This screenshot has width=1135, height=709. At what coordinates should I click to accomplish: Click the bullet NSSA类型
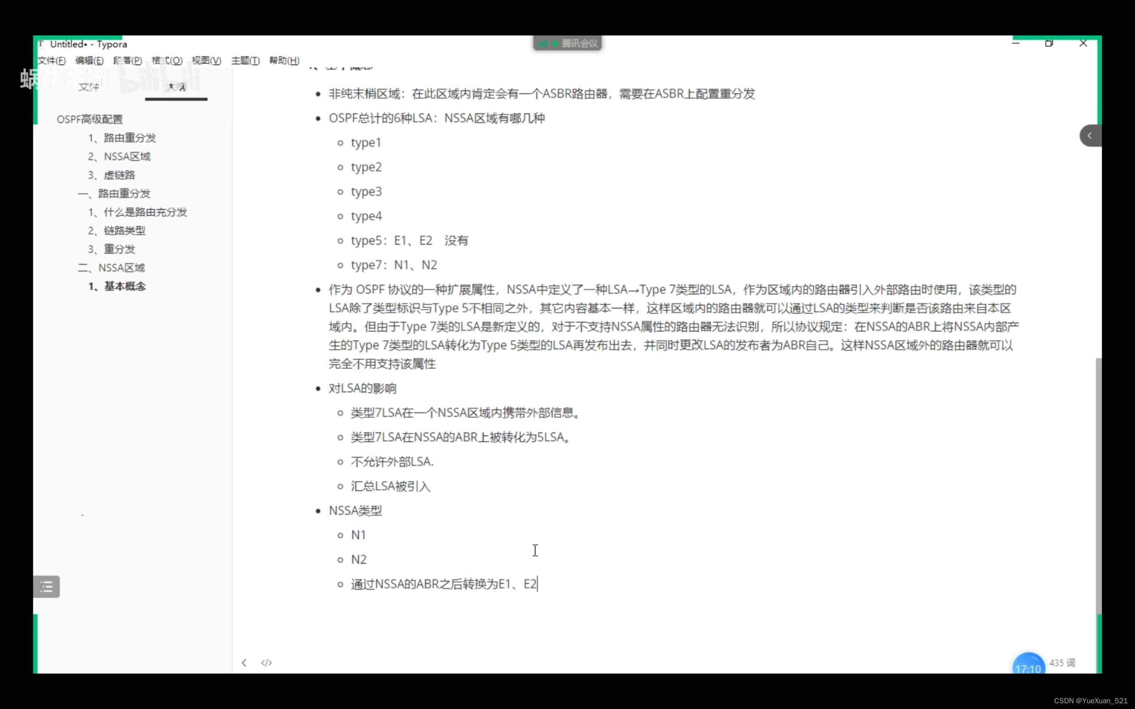pos(356,510)
